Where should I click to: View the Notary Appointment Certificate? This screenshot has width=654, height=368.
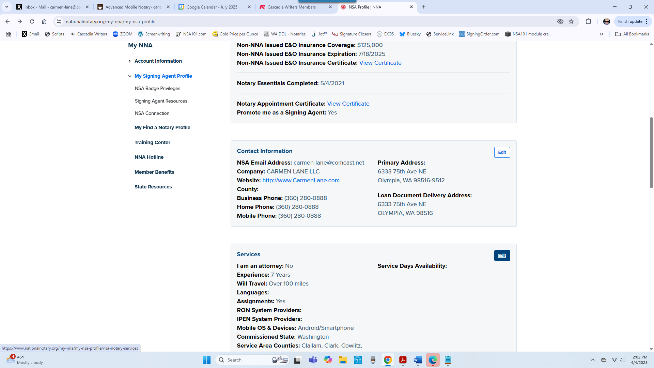[348, 104]
